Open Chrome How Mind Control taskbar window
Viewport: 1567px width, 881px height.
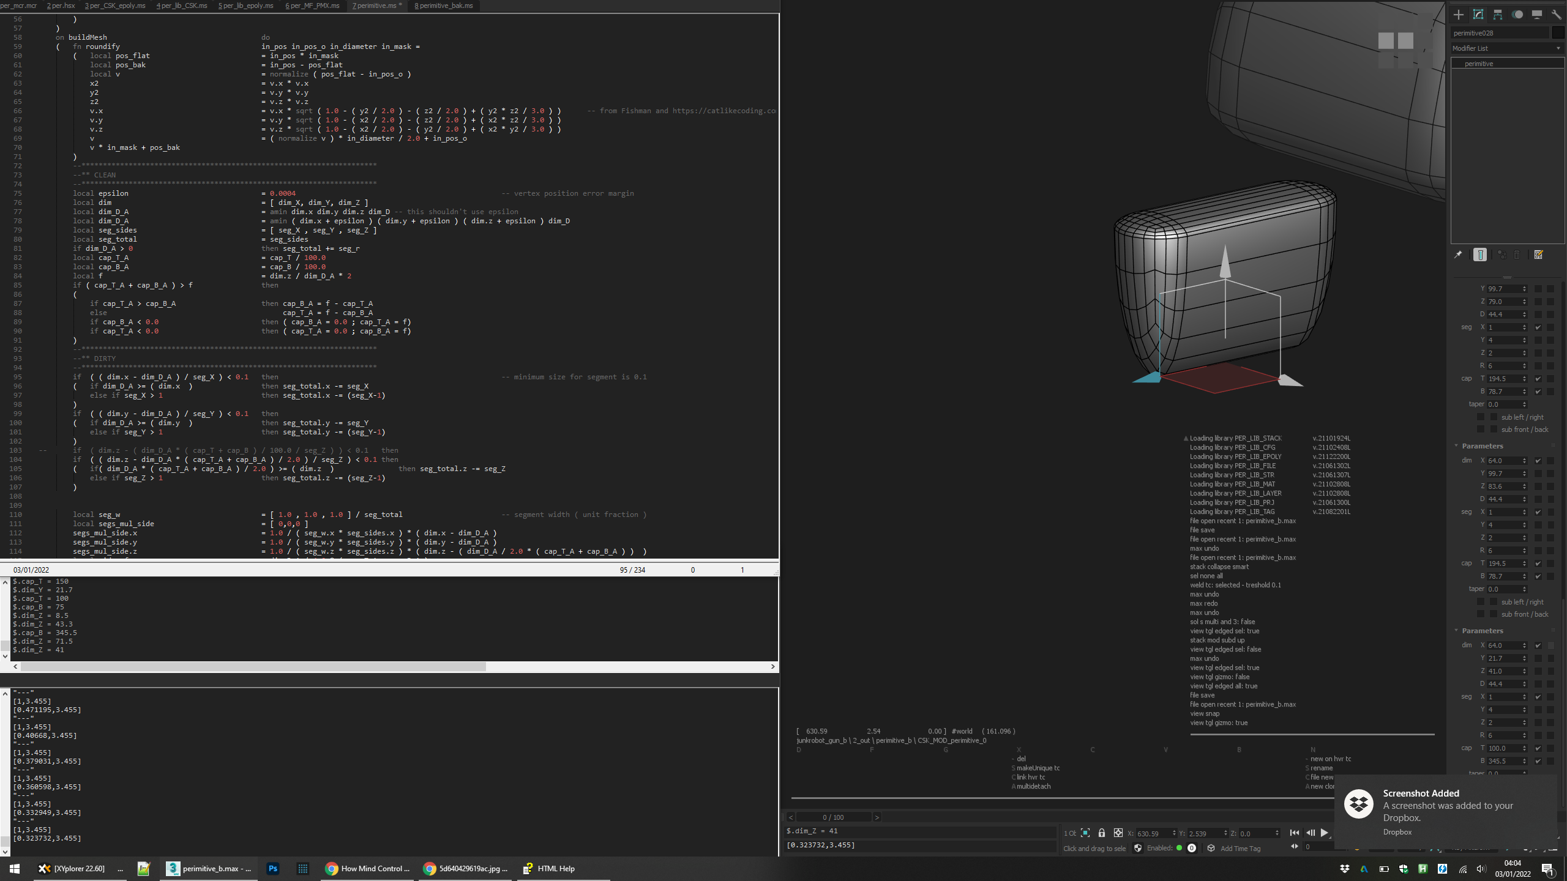[366, 868]
